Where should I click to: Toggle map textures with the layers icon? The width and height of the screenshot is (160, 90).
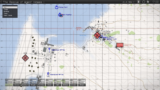click(148, 2)
